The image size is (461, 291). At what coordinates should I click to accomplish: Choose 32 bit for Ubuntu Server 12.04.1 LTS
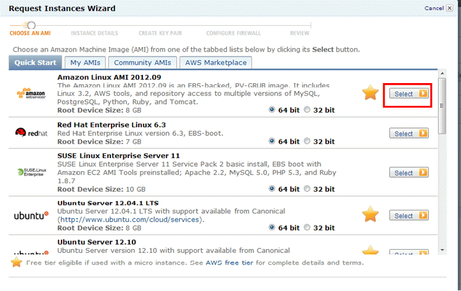coord(307,228)
